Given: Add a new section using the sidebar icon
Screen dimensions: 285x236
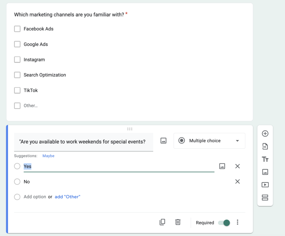Looking at the screenshot, I should coord(265,197).
